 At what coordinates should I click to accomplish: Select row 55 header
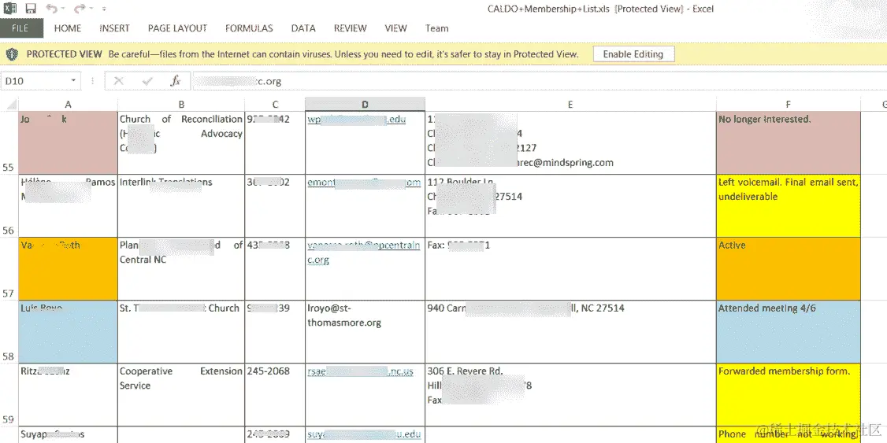click(x=9, y=143)
